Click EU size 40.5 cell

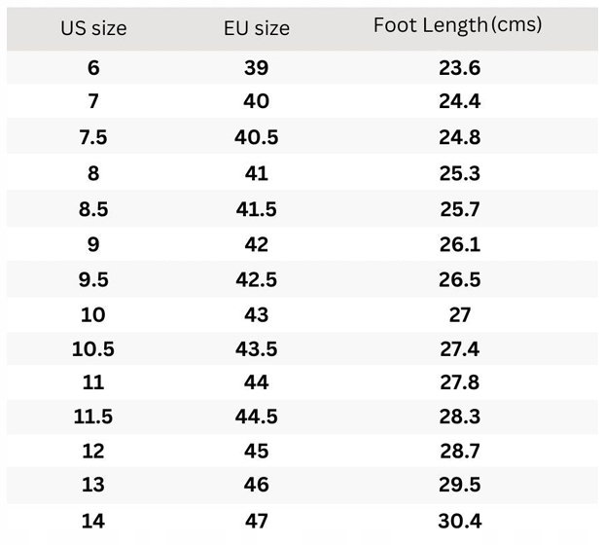pos(257,137)
